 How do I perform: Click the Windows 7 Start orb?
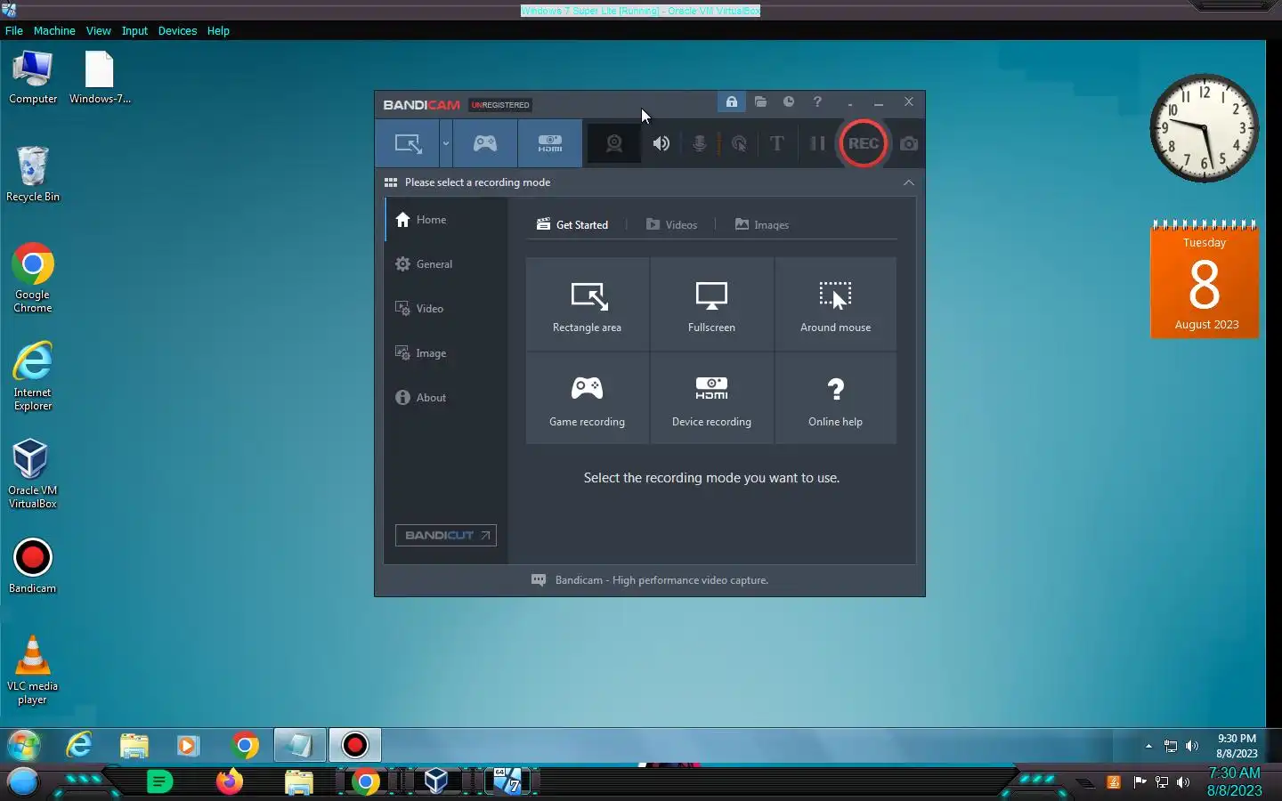coord(24,745)
